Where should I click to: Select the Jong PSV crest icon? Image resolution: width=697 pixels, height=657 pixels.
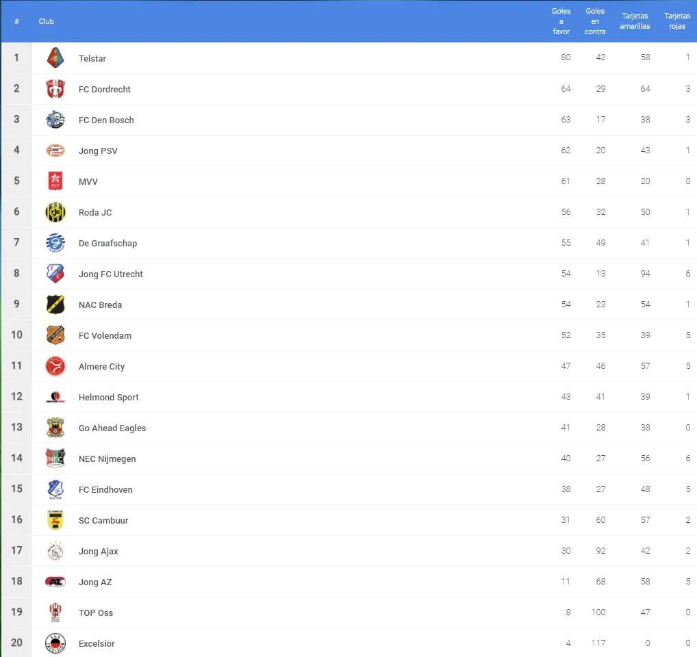(55, 151)
